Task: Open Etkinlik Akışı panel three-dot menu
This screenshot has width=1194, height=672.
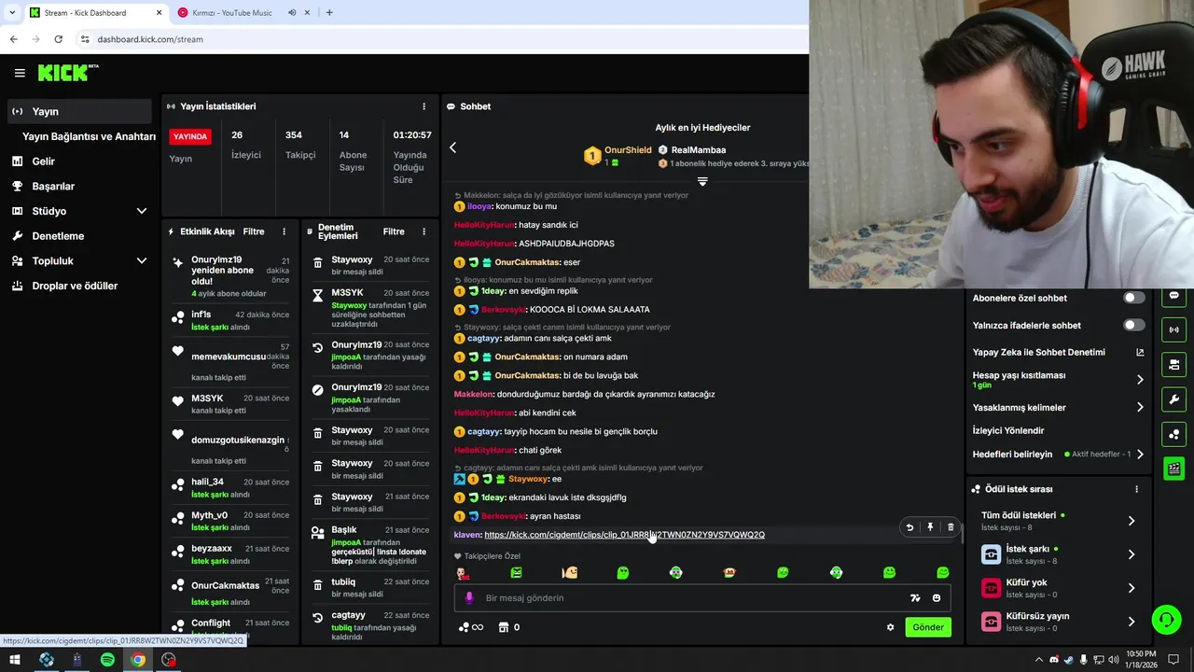Action: point(285,231)
